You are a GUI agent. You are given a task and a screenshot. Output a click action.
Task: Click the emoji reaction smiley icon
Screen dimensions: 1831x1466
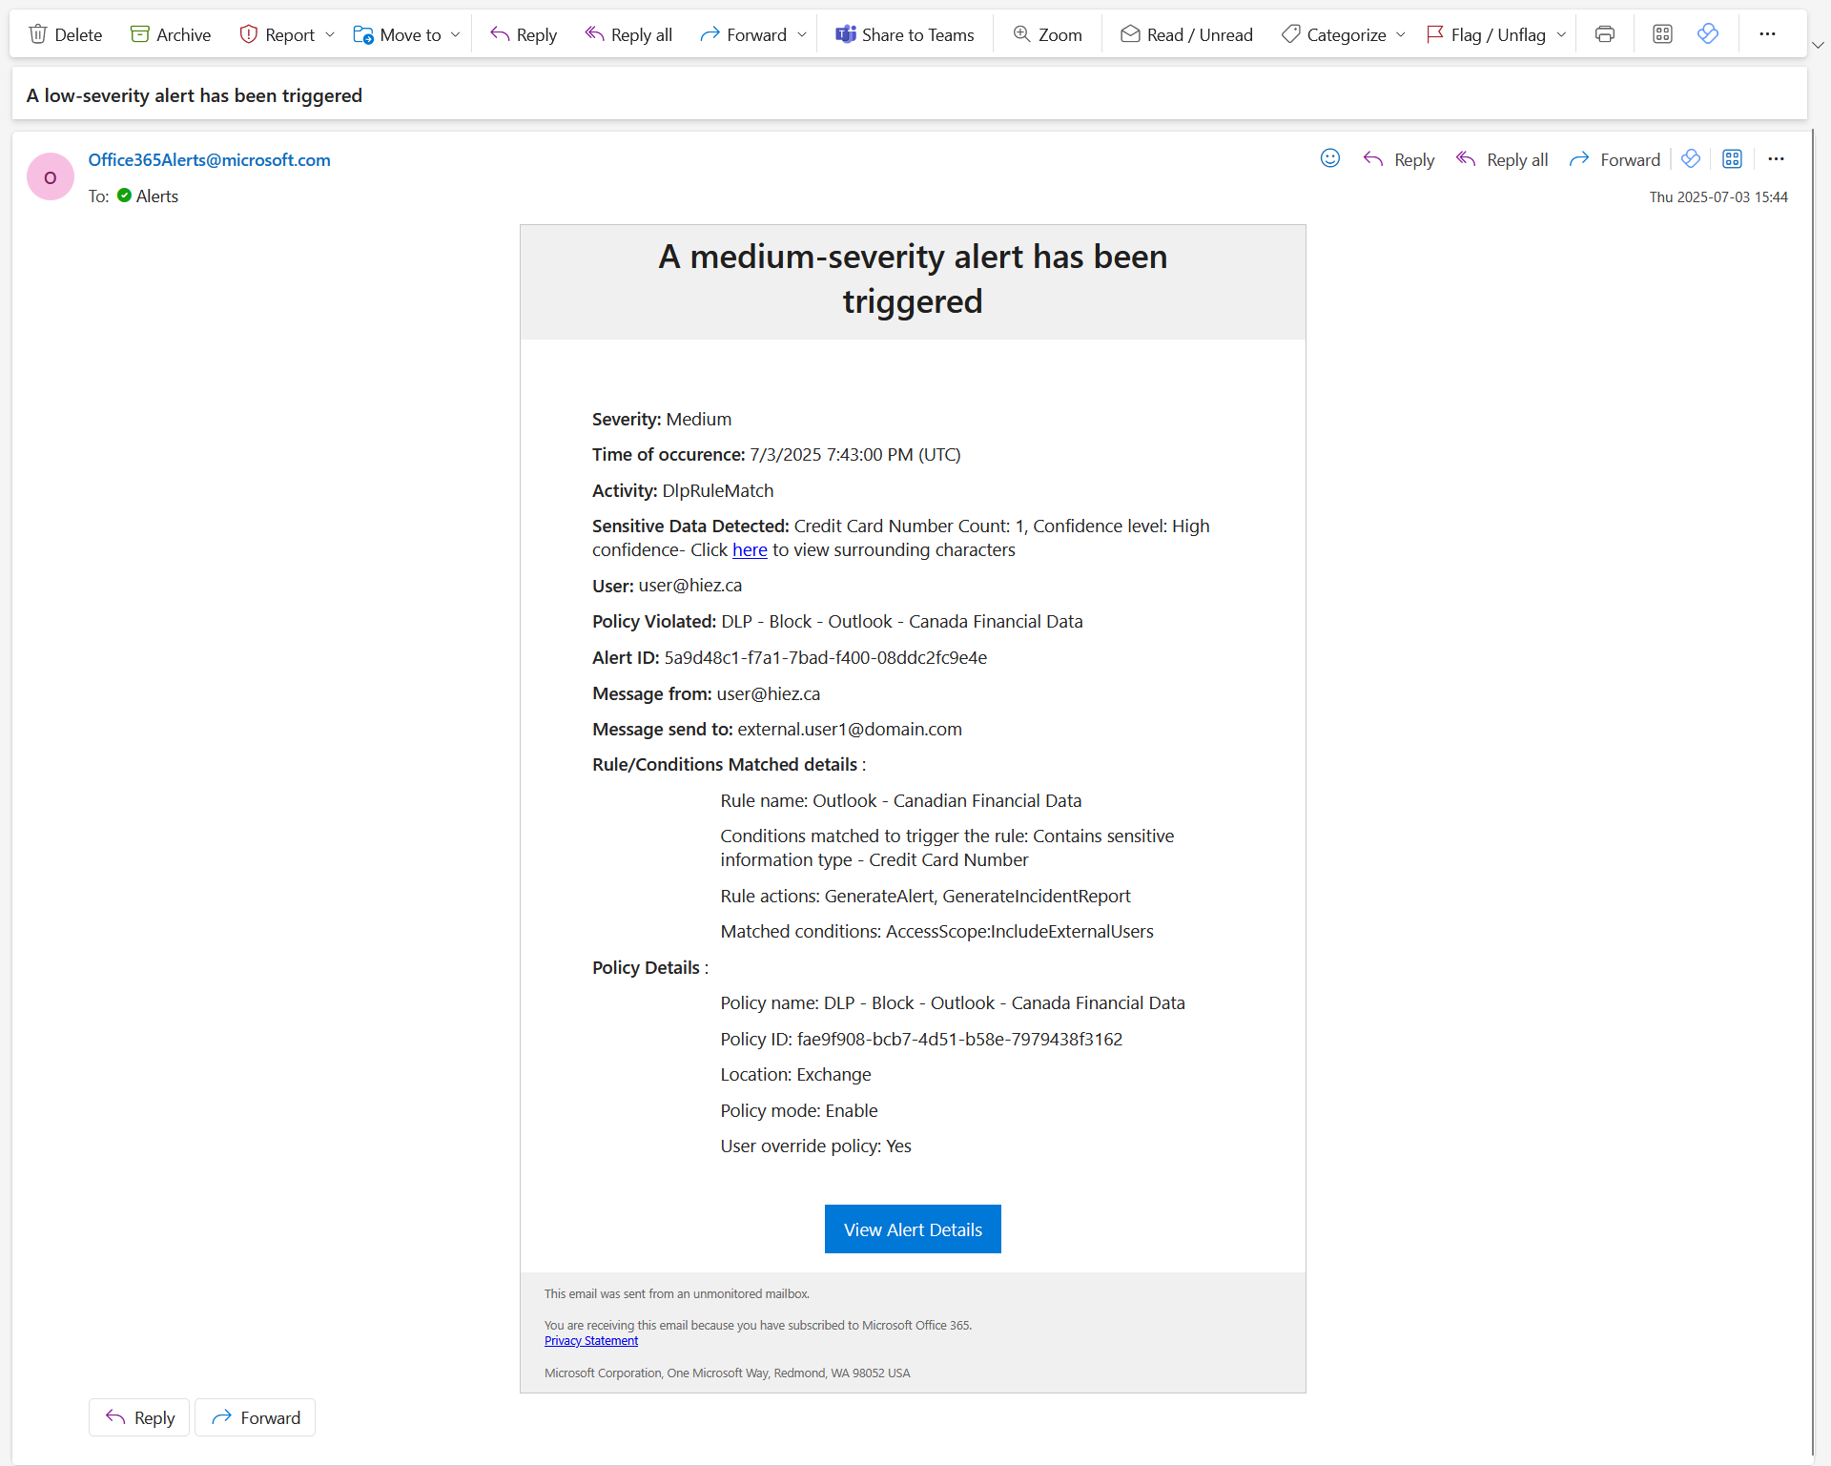pyautogui.click(x=1330, y=158)
